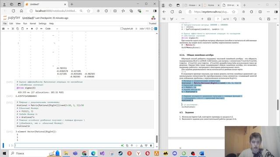Save the notebook with the floppy disk icon
280x157 pixels.
coord(3,28)
